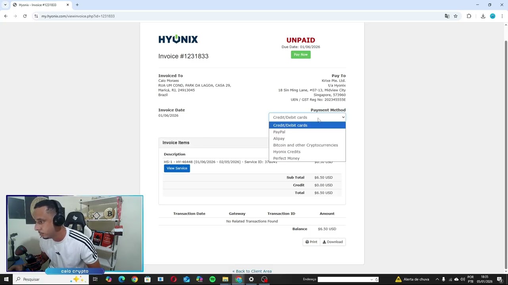Screen dimensions: 508x285
Task: Click the translate page icon
Action: click(447, 16)
